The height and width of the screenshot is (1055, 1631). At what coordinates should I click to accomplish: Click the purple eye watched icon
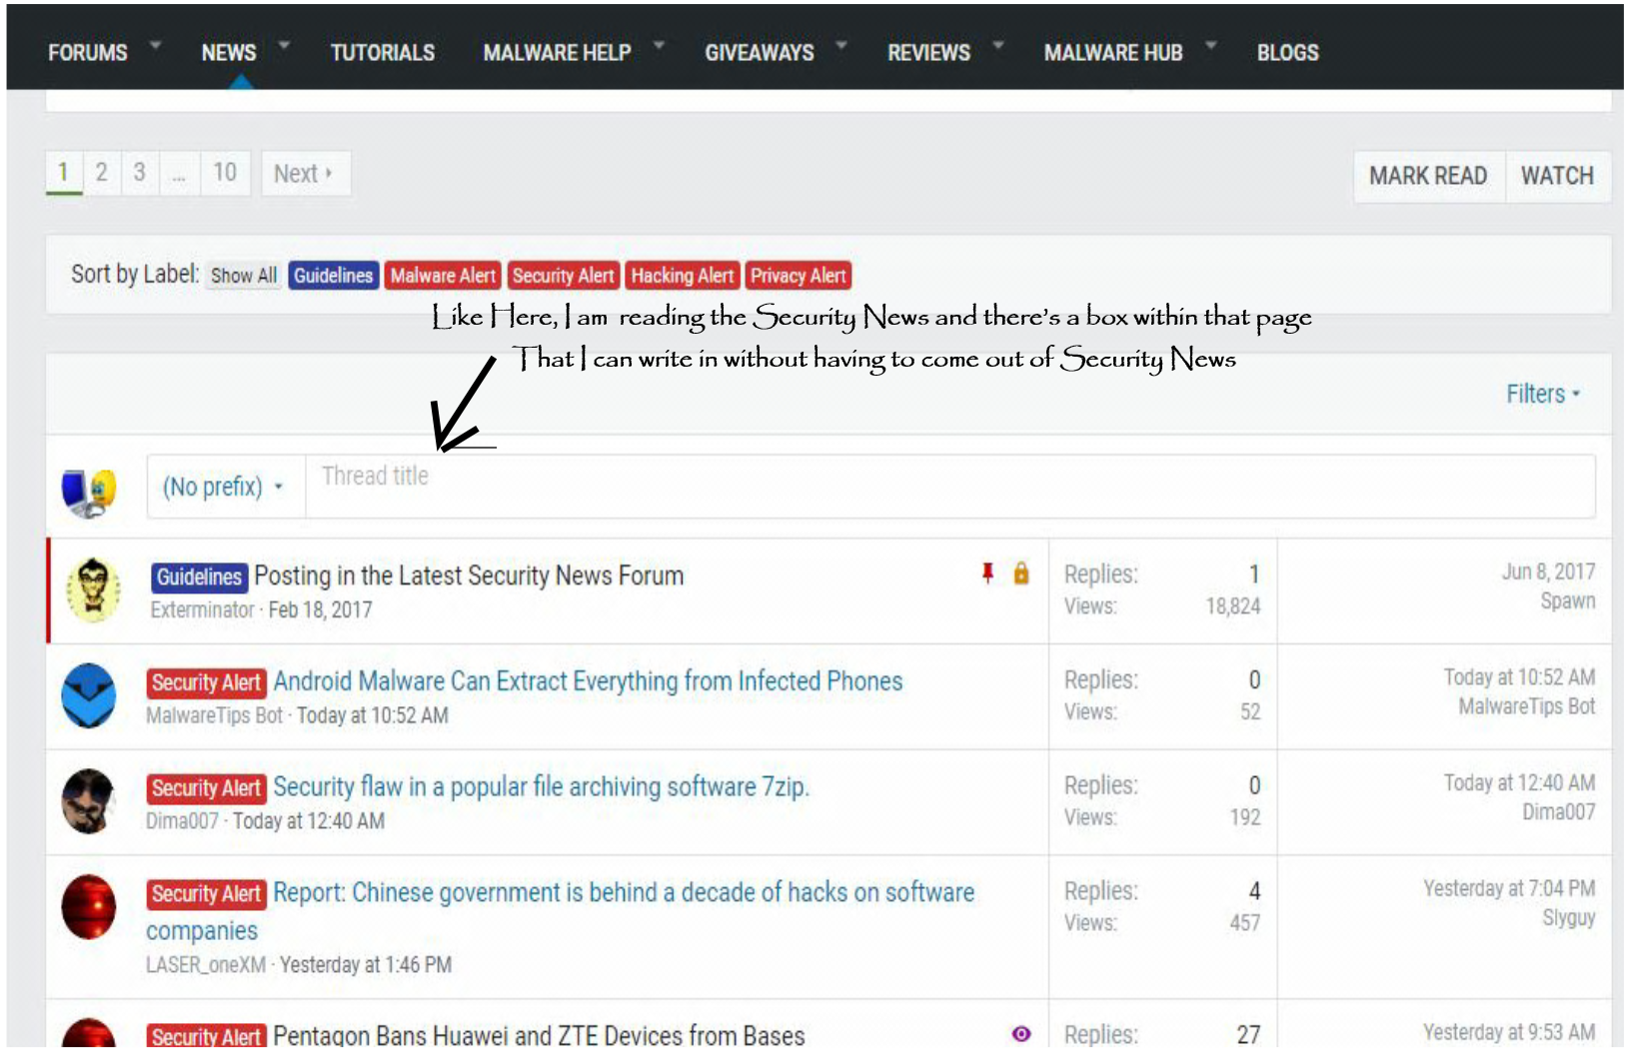1020,1034
